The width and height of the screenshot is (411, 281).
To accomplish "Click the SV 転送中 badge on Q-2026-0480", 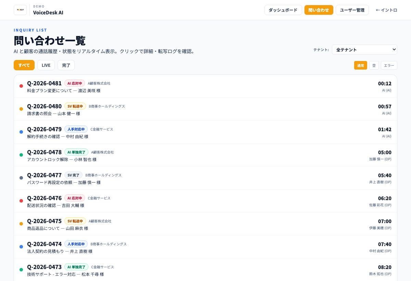I will 75,106.
